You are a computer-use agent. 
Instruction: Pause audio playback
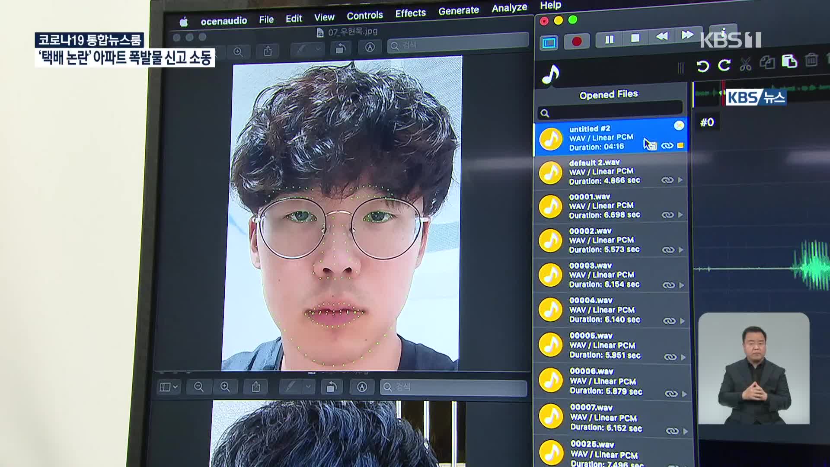click(x=610, y=40)
